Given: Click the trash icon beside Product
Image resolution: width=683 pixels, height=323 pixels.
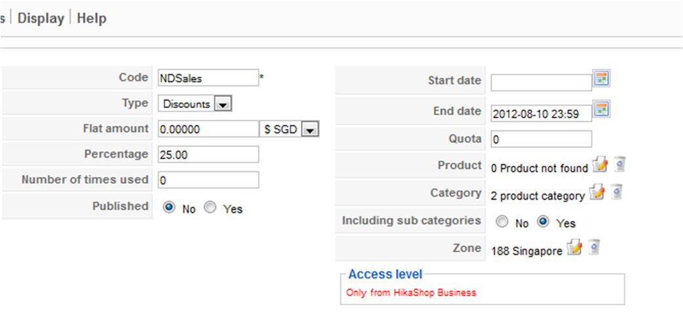Looking at the screenshot, I should 619,165.
